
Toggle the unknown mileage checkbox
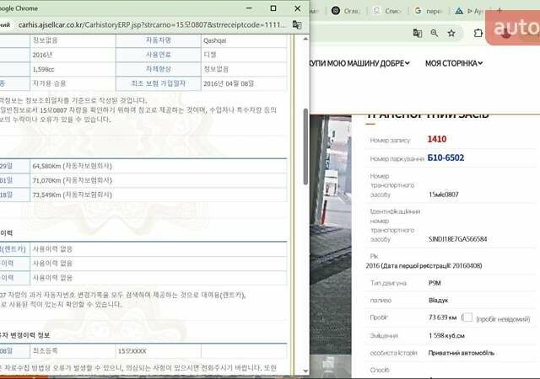[470, 318]
